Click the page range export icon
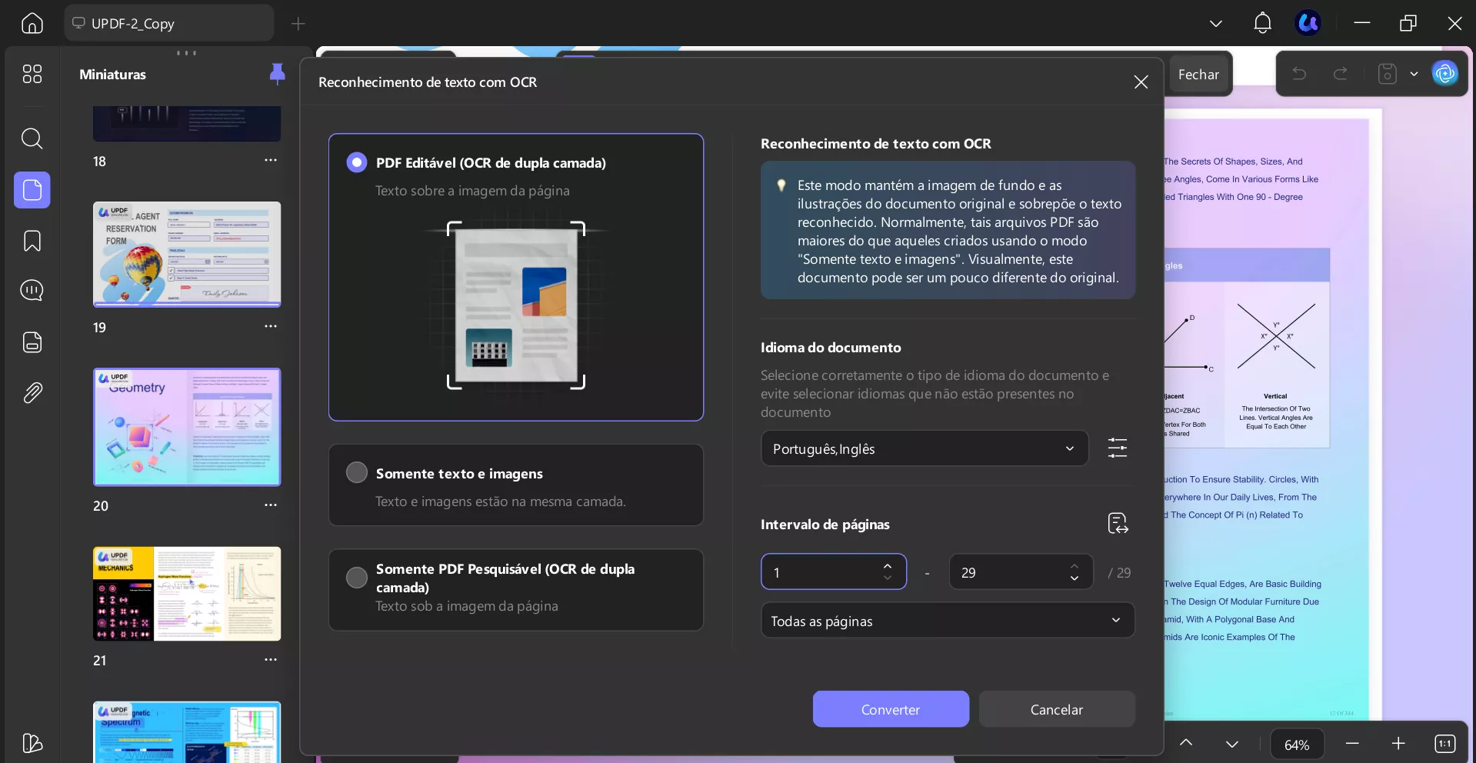The height and width of the screenshot is (763, 1476). coord(1117,523)
